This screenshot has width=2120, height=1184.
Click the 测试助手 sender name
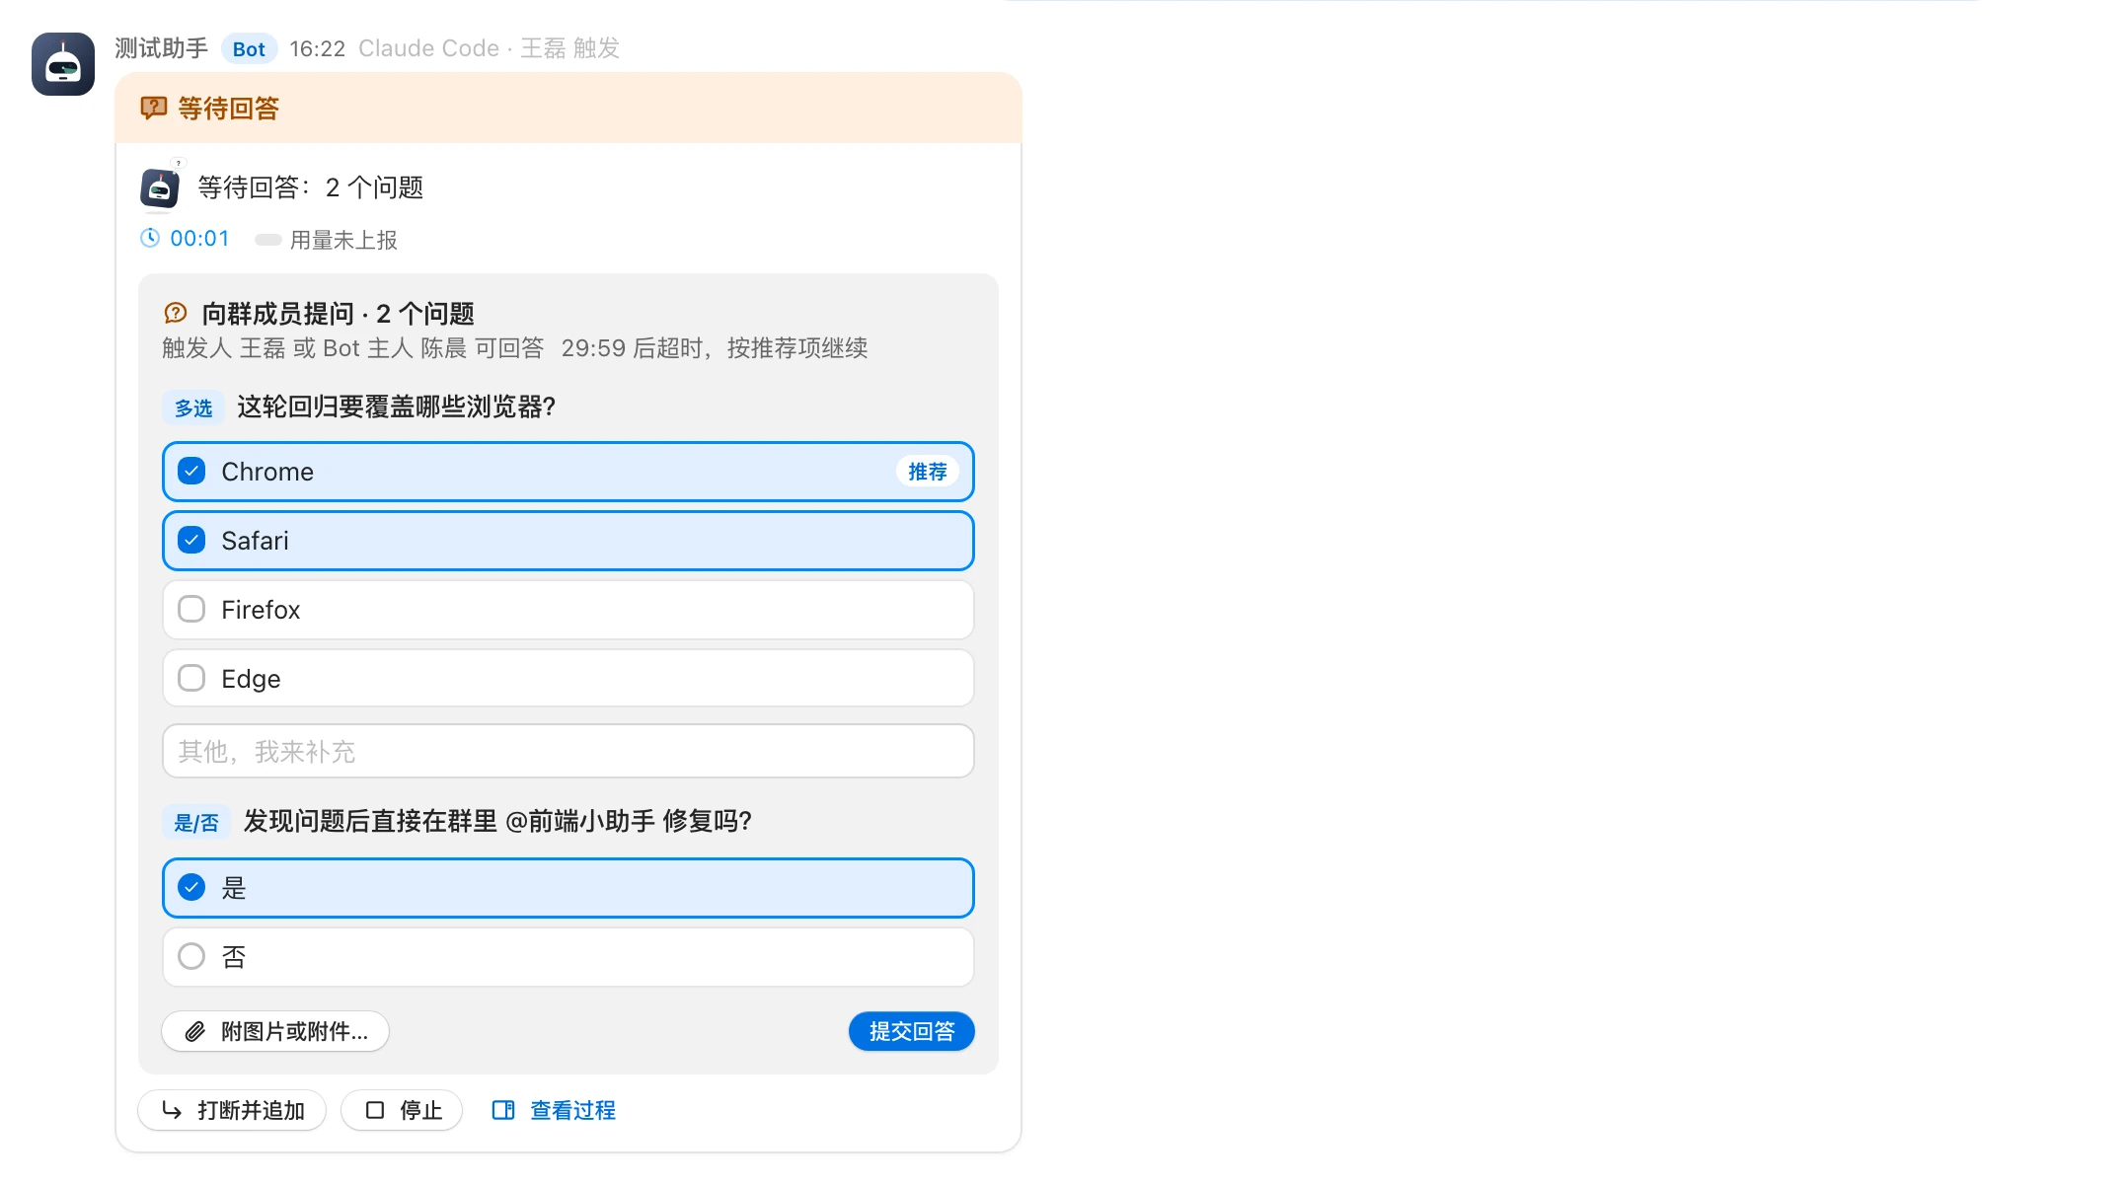point(162,48)
